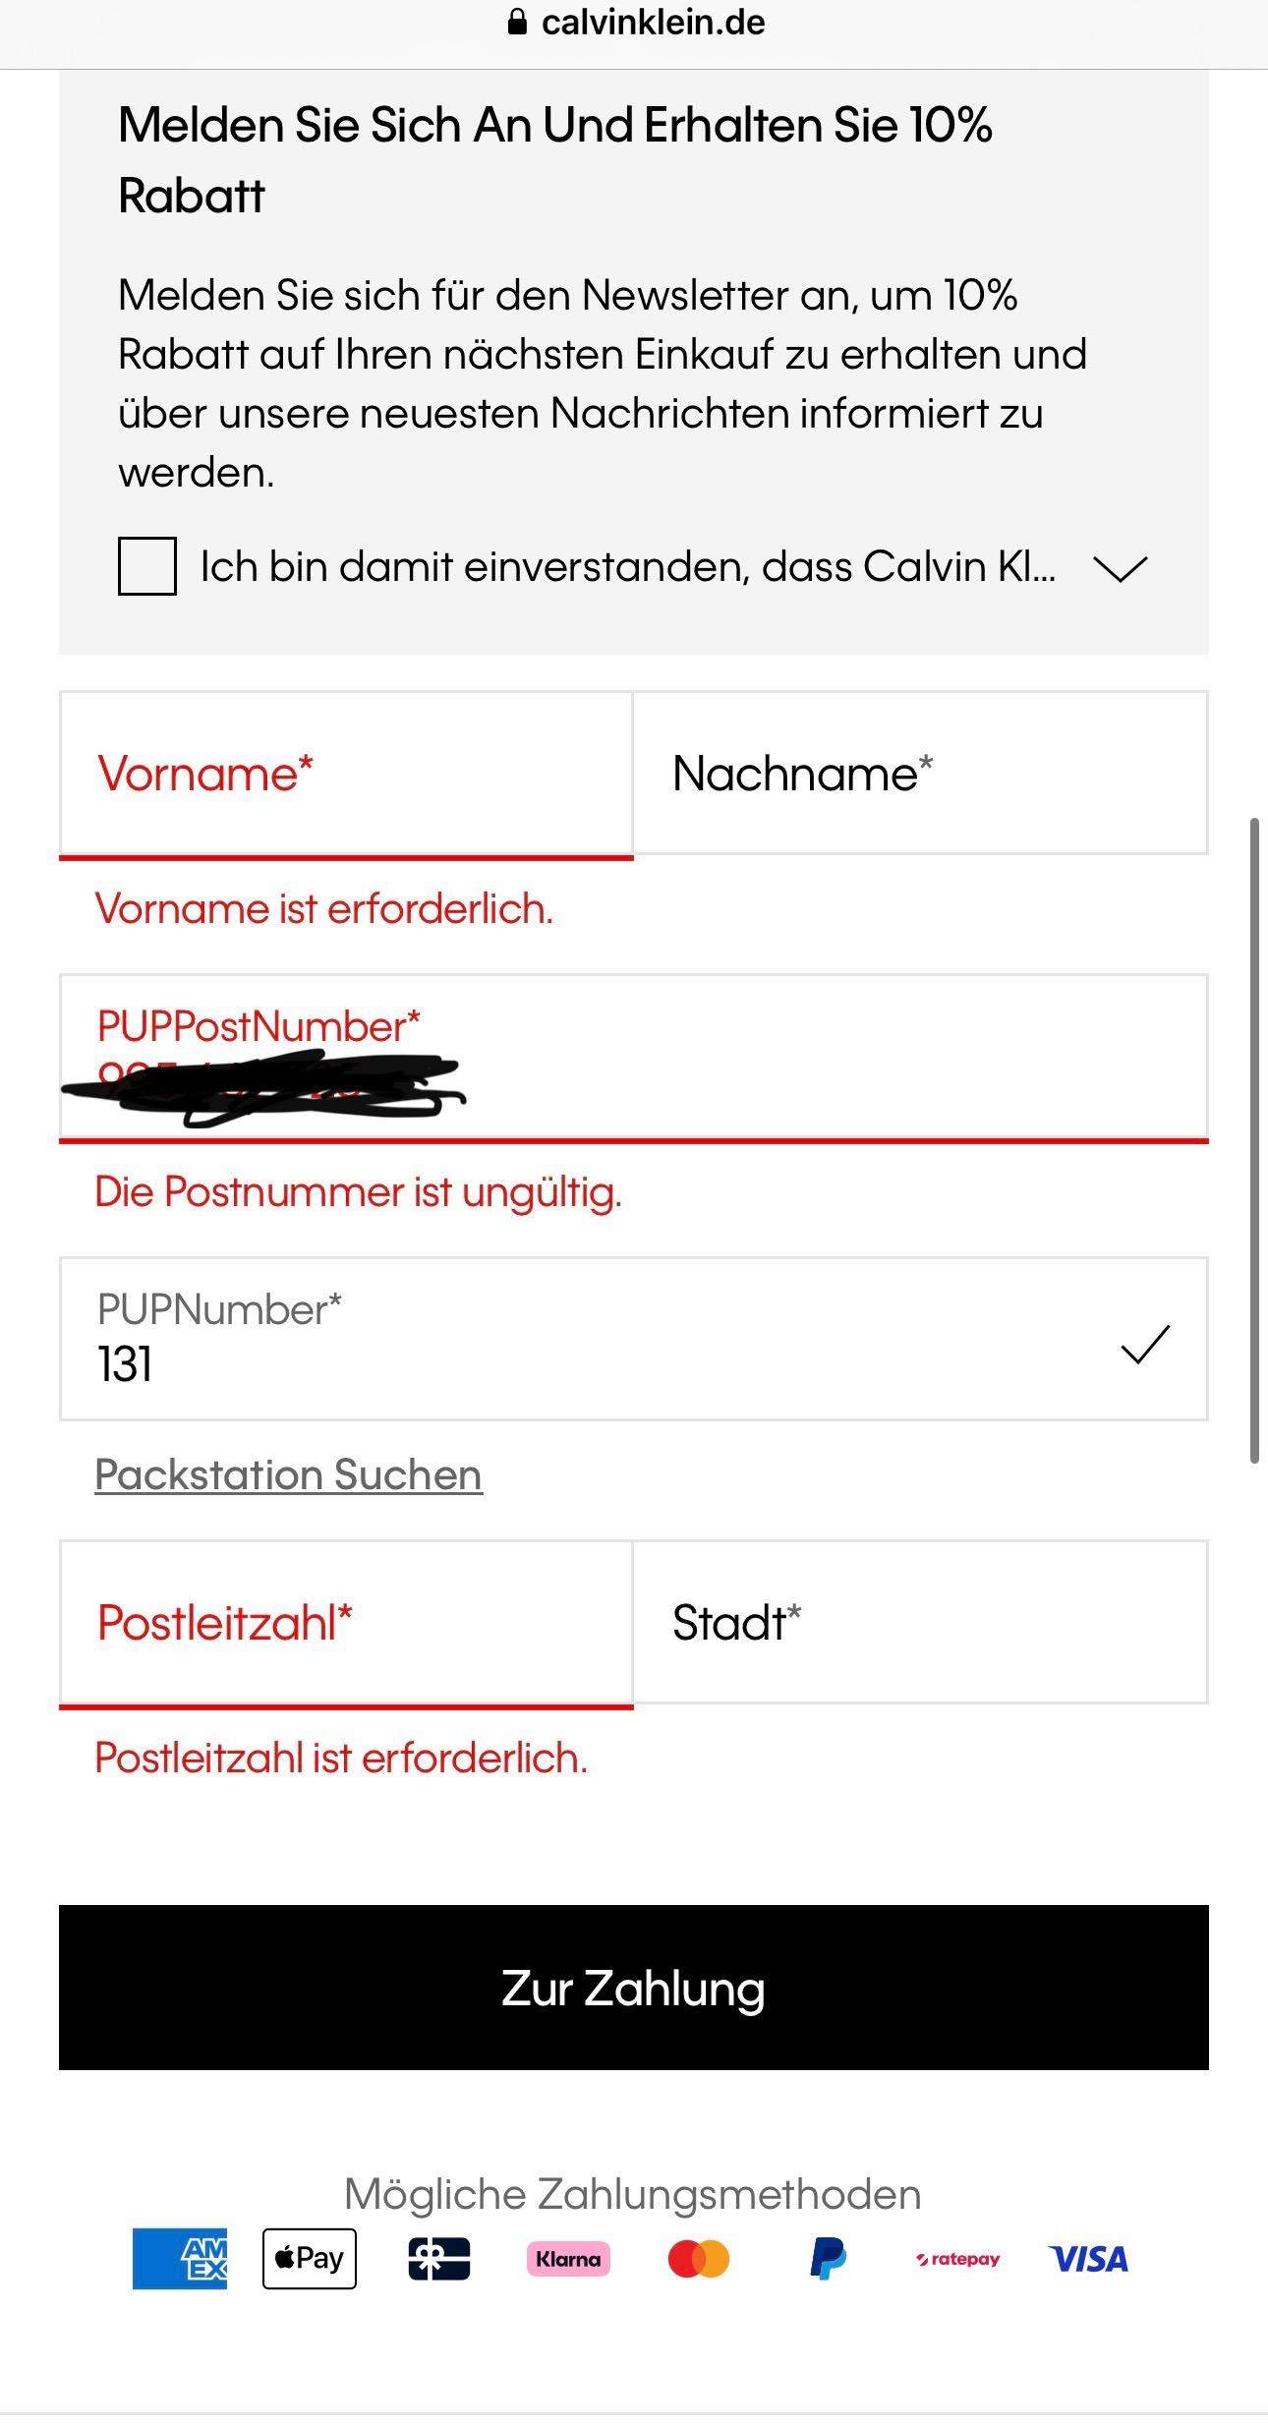Select the girocard payment icon
The image size is (1268, 2425).
coord(439,2261)
